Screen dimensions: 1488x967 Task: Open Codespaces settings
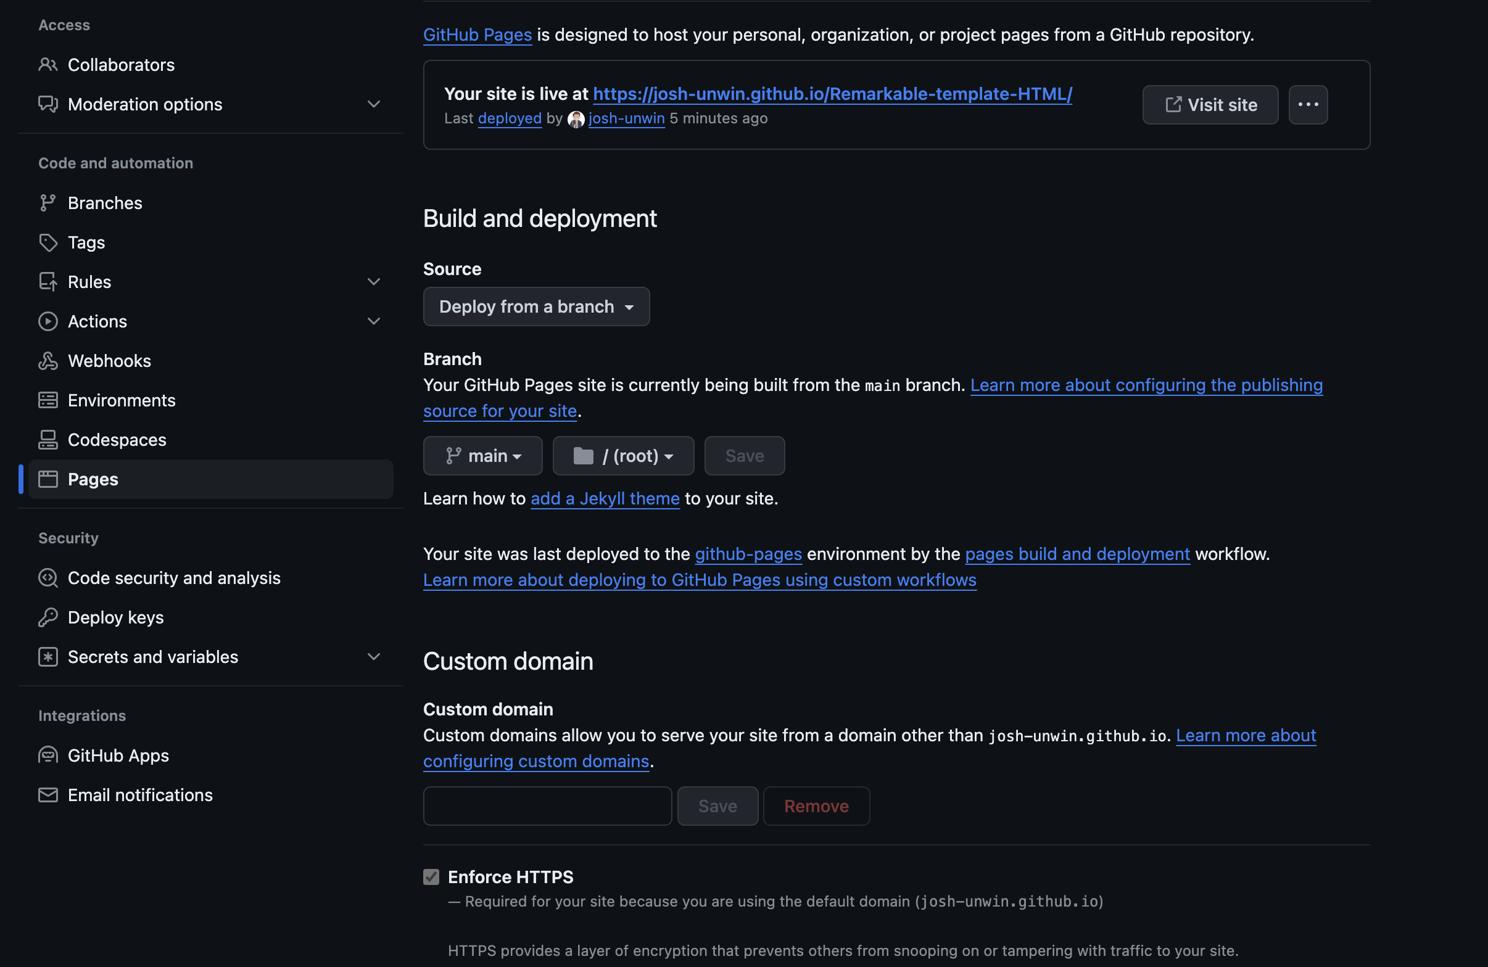[x=211, y=440]
